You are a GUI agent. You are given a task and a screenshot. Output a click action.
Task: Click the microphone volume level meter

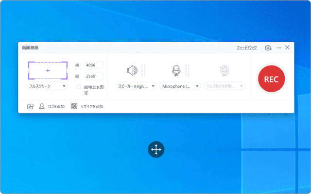[x=187, y=70]
